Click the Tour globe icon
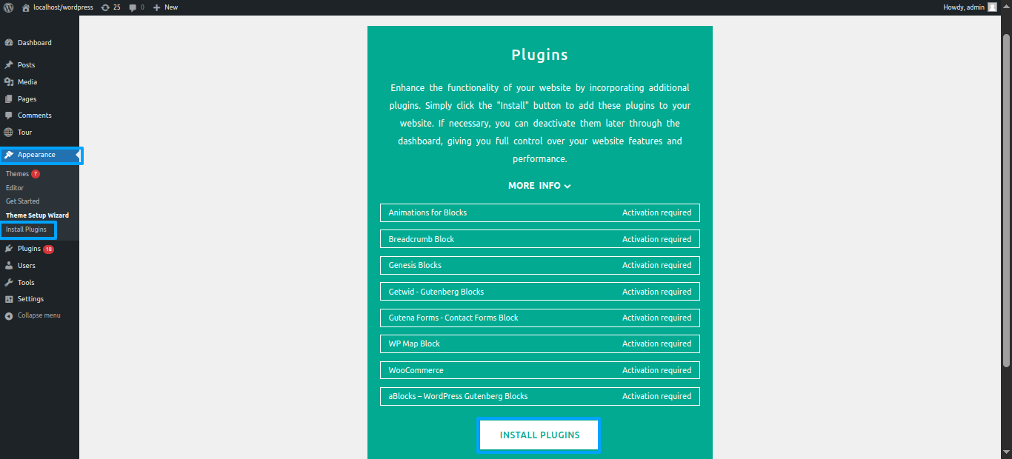The width and height of the screenshot is (1012, 459). tap(9, 133)
